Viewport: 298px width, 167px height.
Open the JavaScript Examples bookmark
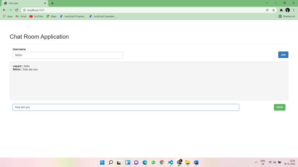[103, 16]
